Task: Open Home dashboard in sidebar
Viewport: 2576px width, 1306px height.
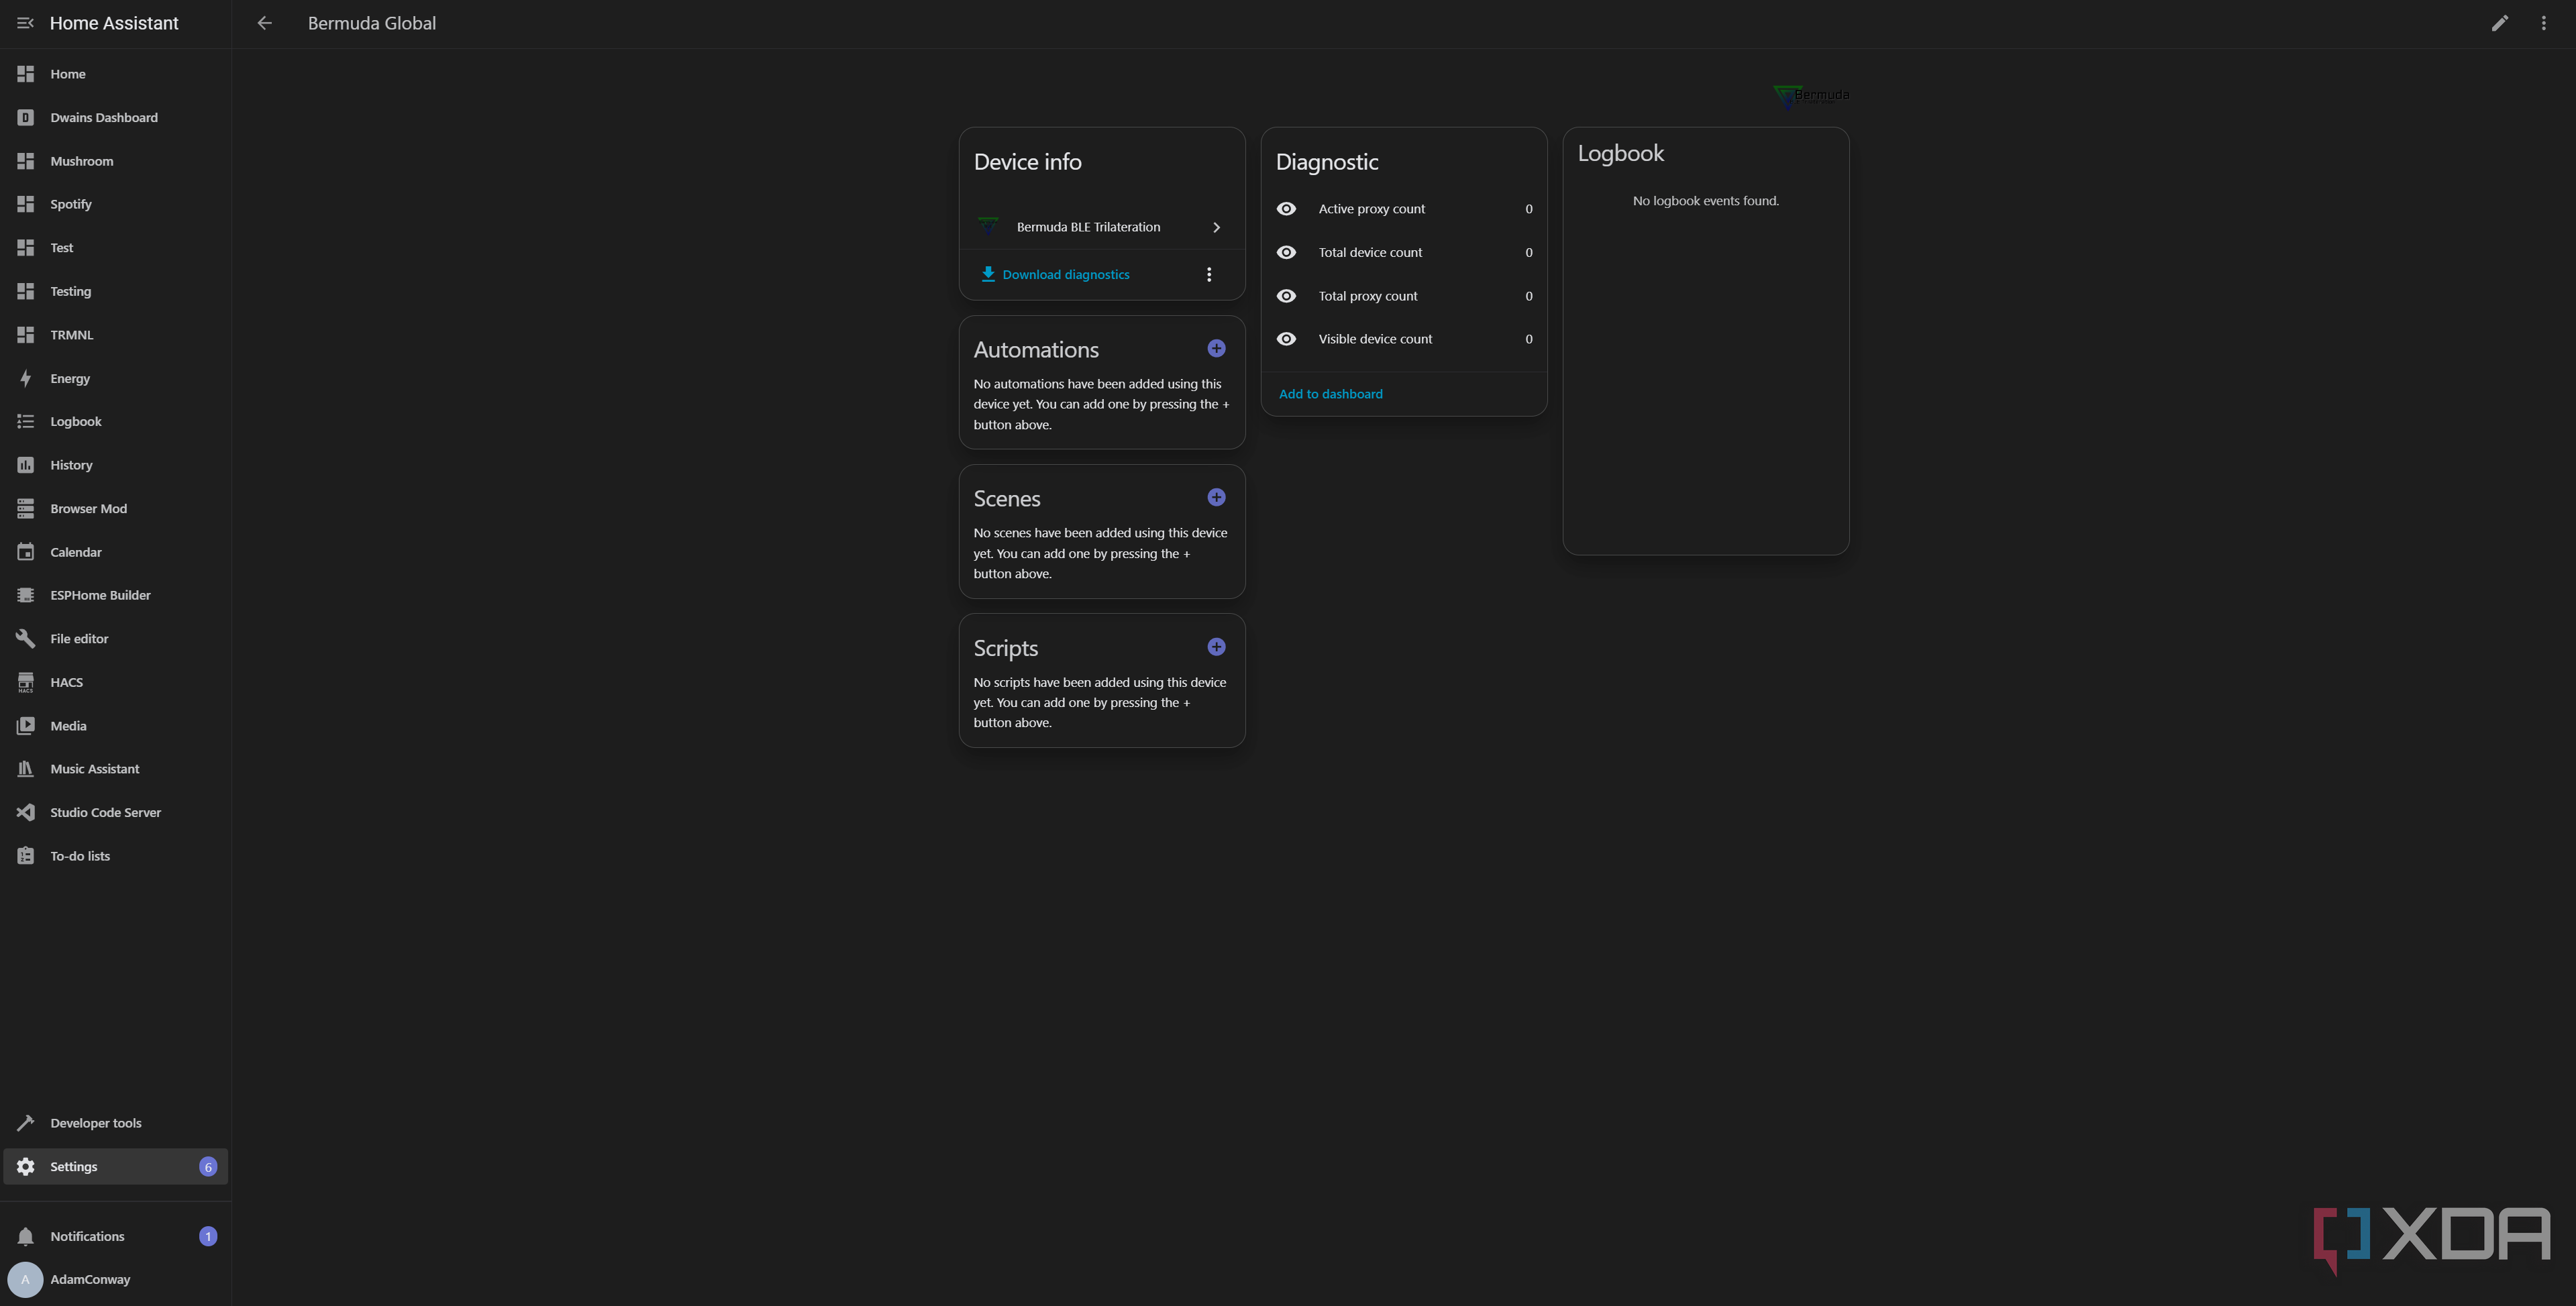Action: pyautogui.click(x=116, y=74)
